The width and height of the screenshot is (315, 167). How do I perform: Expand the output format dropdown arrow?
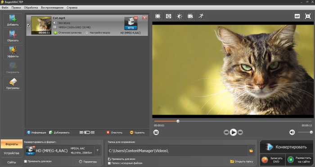click(98, 150)
